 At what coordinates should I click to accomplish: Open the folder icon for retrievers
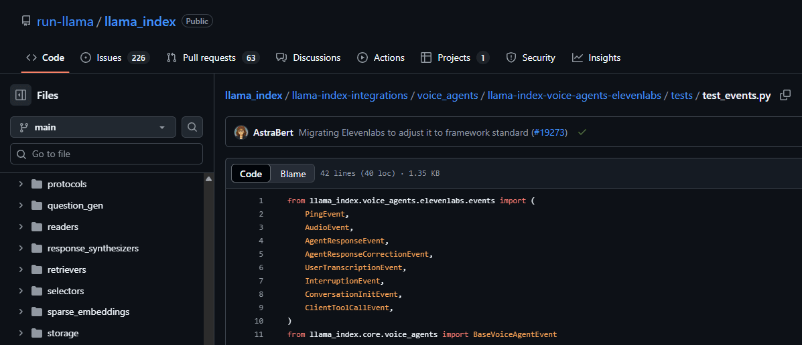(x=36, y=269)
